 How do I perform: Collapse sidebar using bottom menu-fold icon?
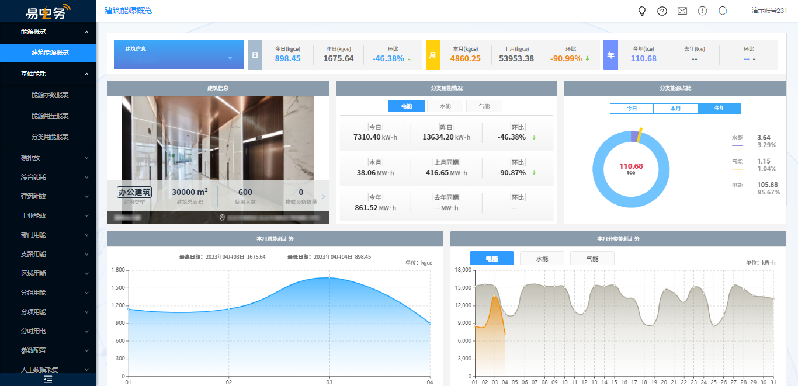(48, 380)
